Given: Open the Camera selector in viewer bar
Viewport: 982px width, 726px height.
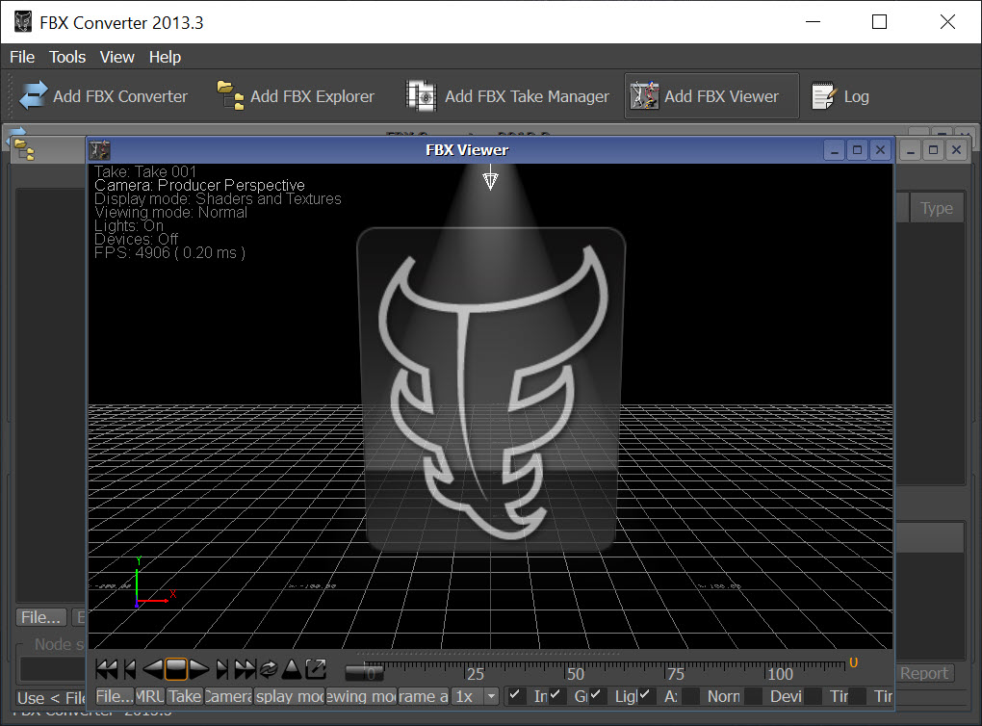Looking at the screenshot, I should click(228, 696).
